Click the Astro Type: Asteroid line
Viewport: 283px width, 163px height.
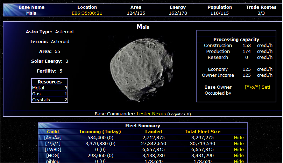(x=50, y=32)
